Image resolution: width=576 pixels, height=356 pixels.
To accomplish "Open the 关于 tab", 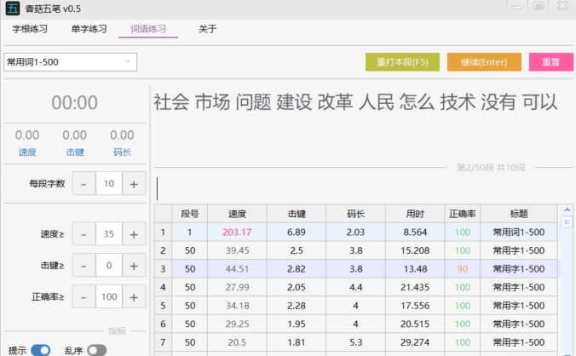I will coord(208,29).
